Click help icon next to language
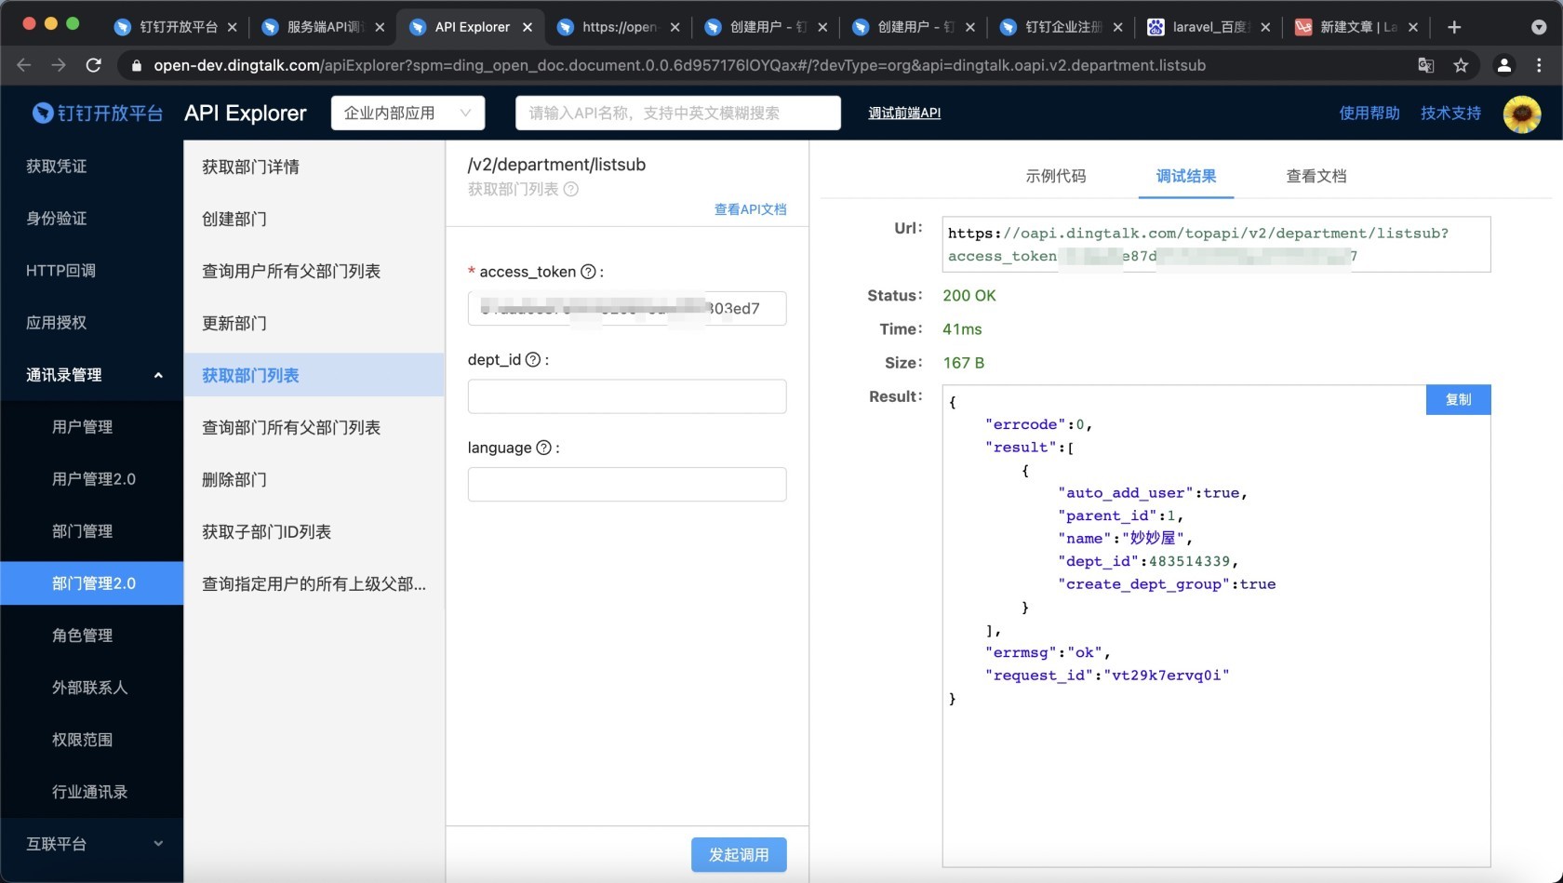The width and height of the screenshot is (1563, 883). point(544,448)
